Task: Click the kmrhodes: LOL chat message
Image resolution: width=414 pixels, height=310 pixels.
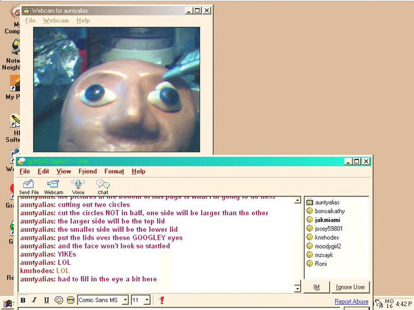Action: [45, 271]
